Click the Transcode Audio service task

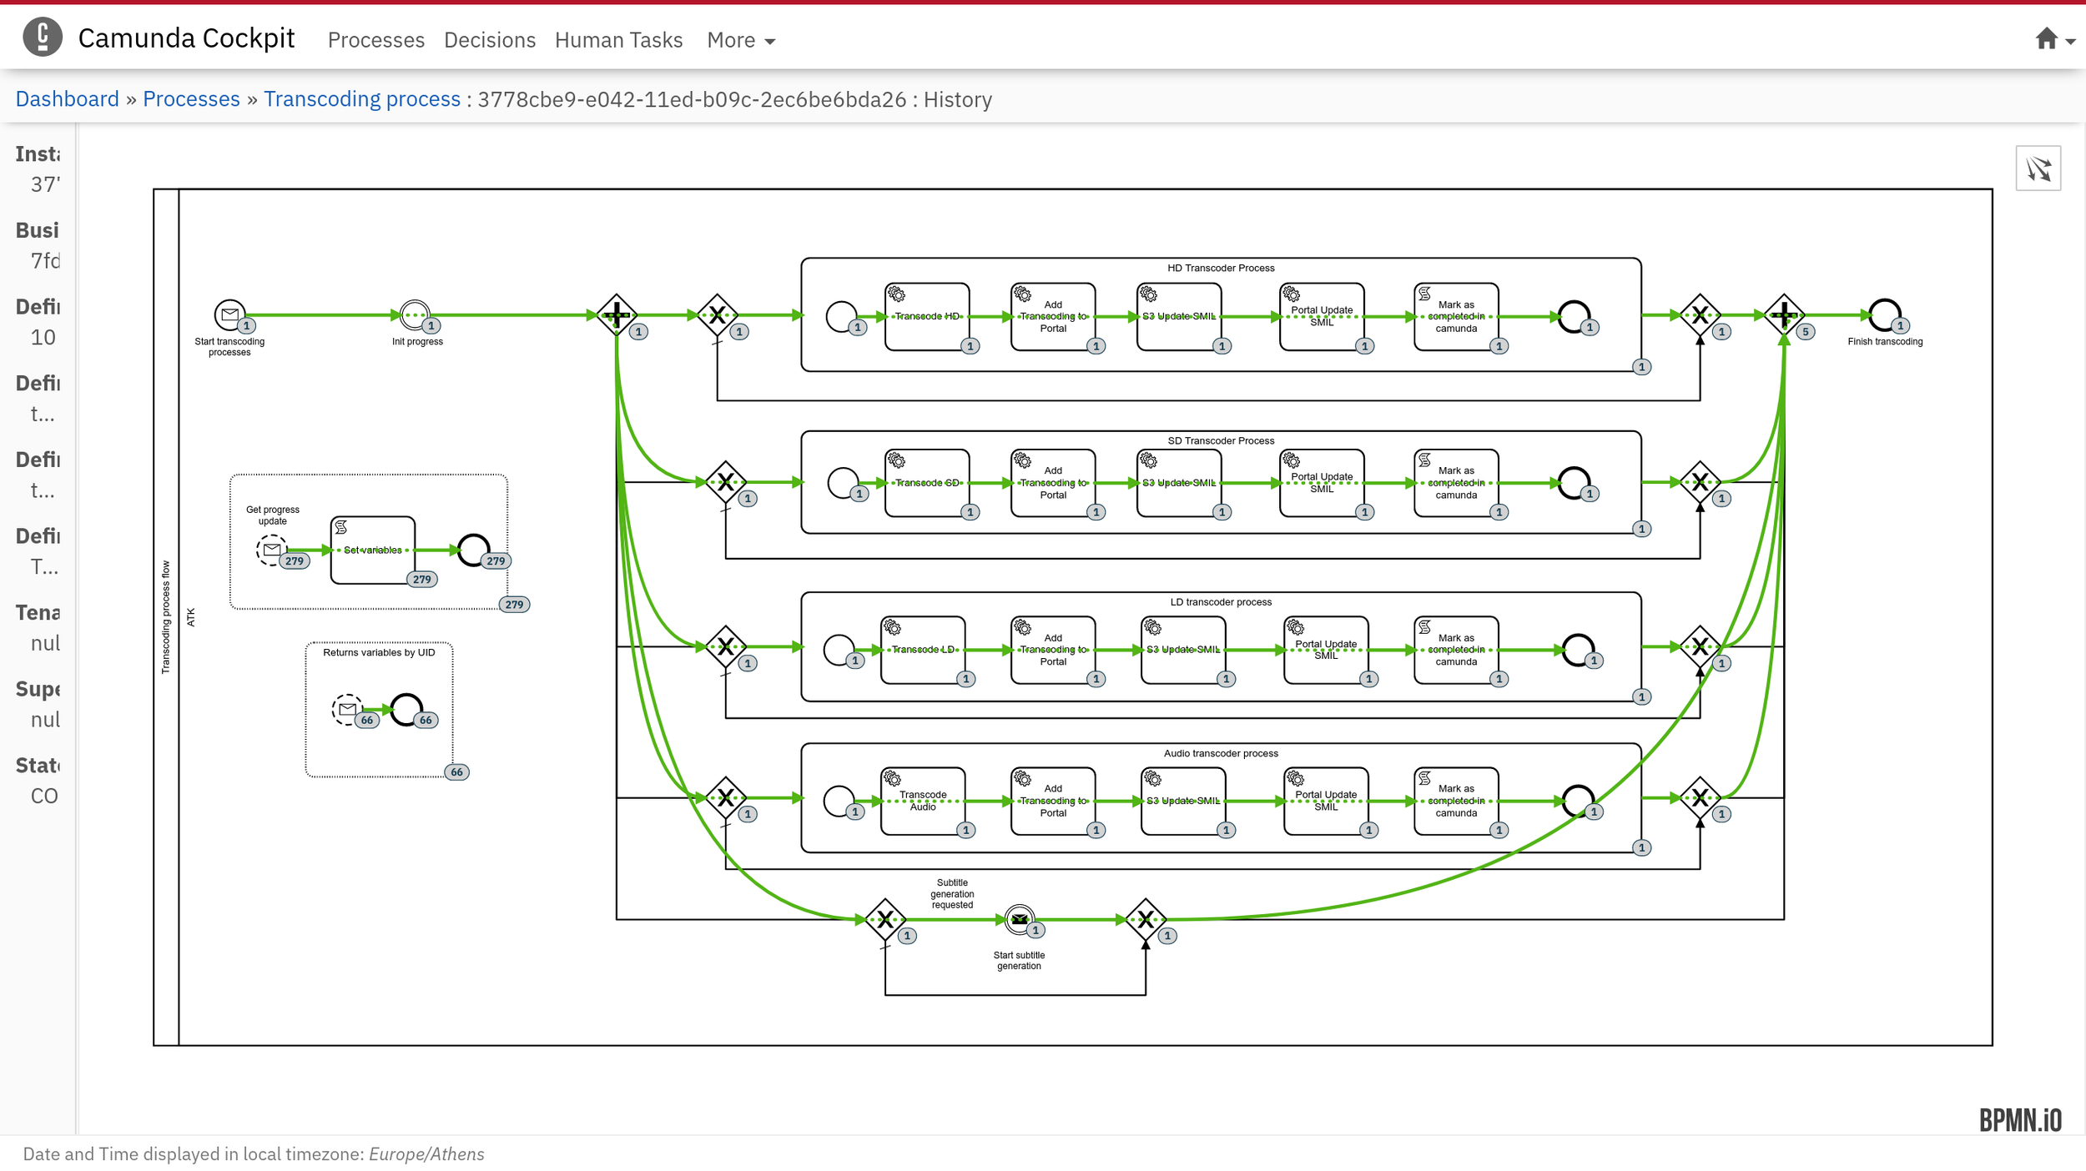click(922, 801)
